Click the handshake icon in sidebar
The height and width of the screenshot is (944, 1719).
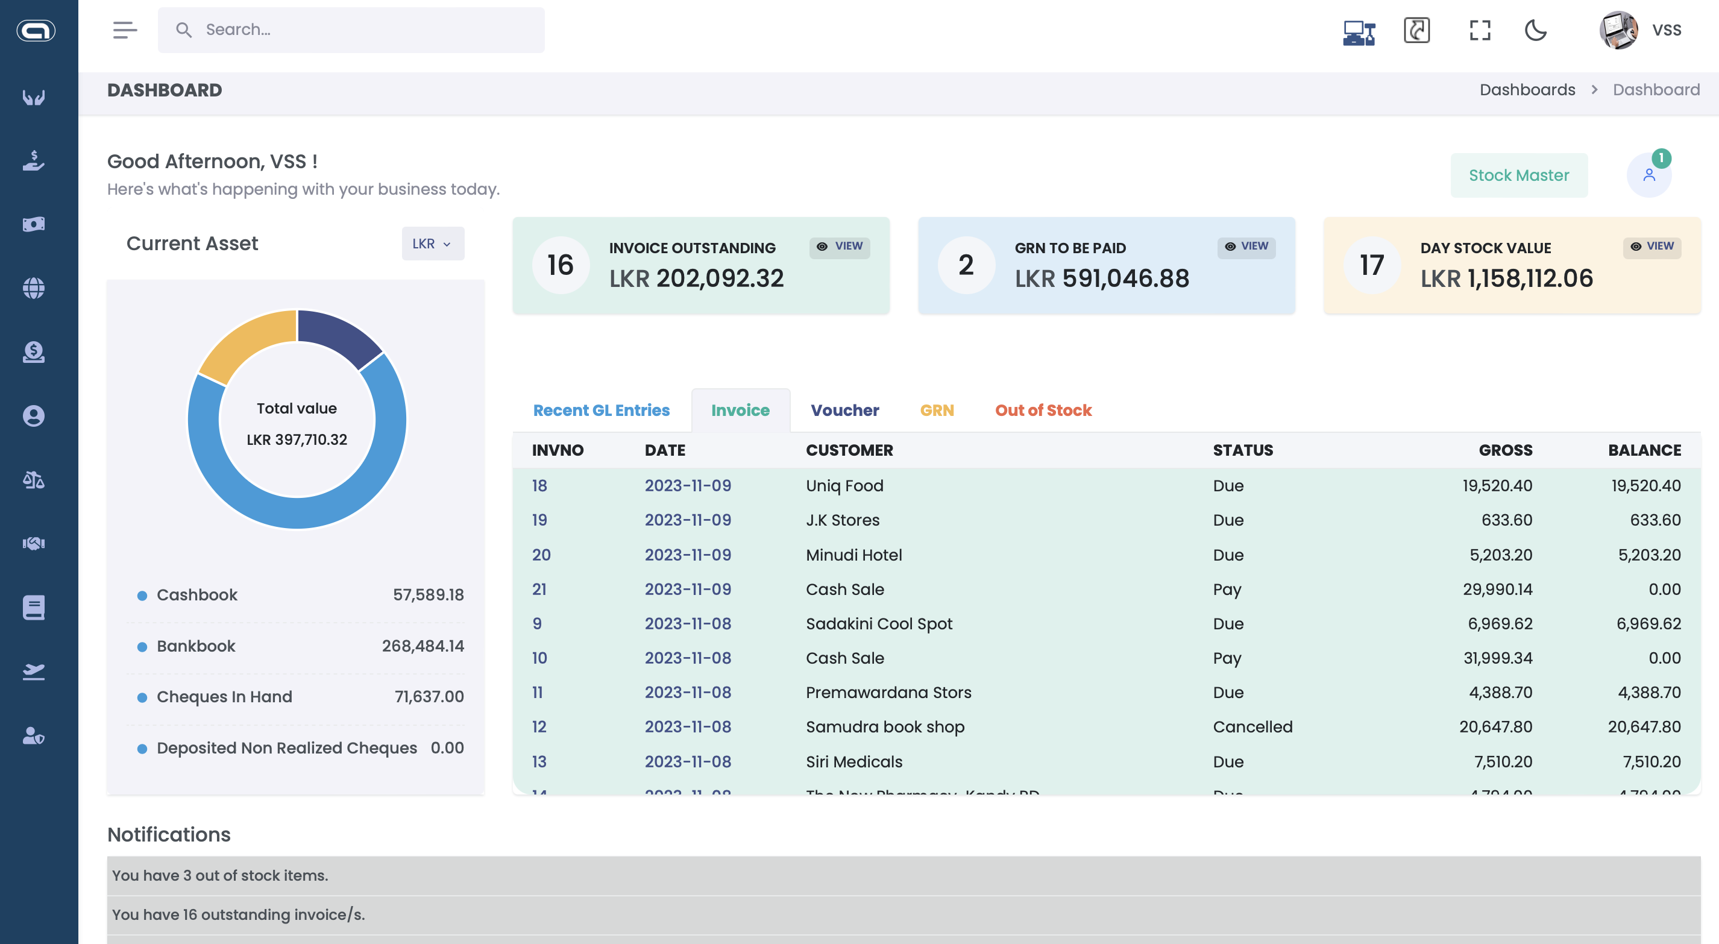(x=33, y=544)
